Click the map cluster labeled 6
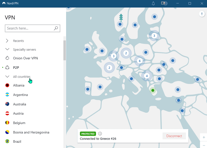Viewport: 207px width, 148px height. pos(139,61)
